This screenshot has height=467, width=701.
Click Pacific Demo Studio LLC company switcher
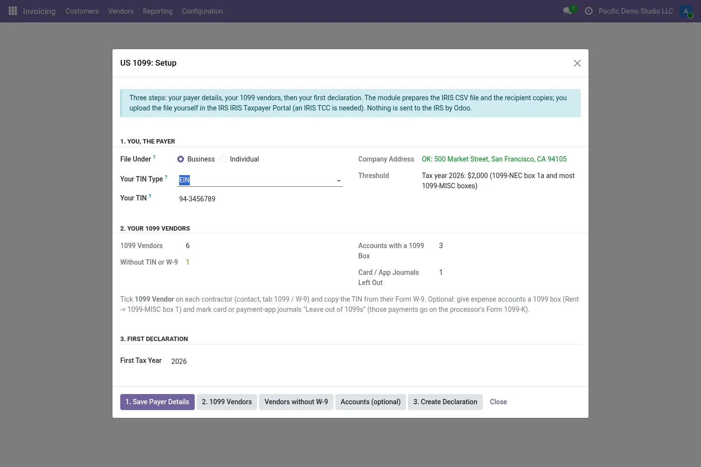[636, 11]
